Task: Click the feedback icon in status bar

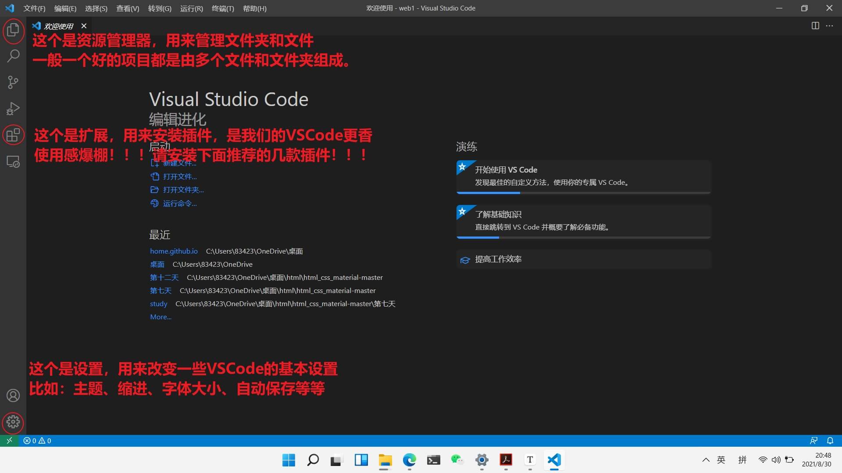Action: click(x=813, y=441)
